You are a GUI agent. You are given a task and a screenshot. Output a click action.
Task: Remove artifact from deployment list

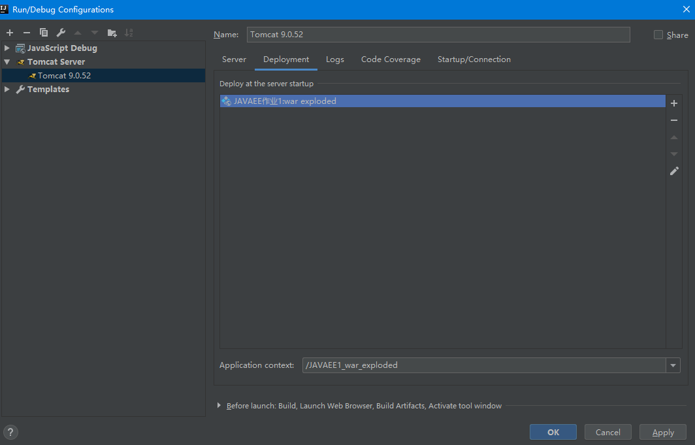(674, 120)
